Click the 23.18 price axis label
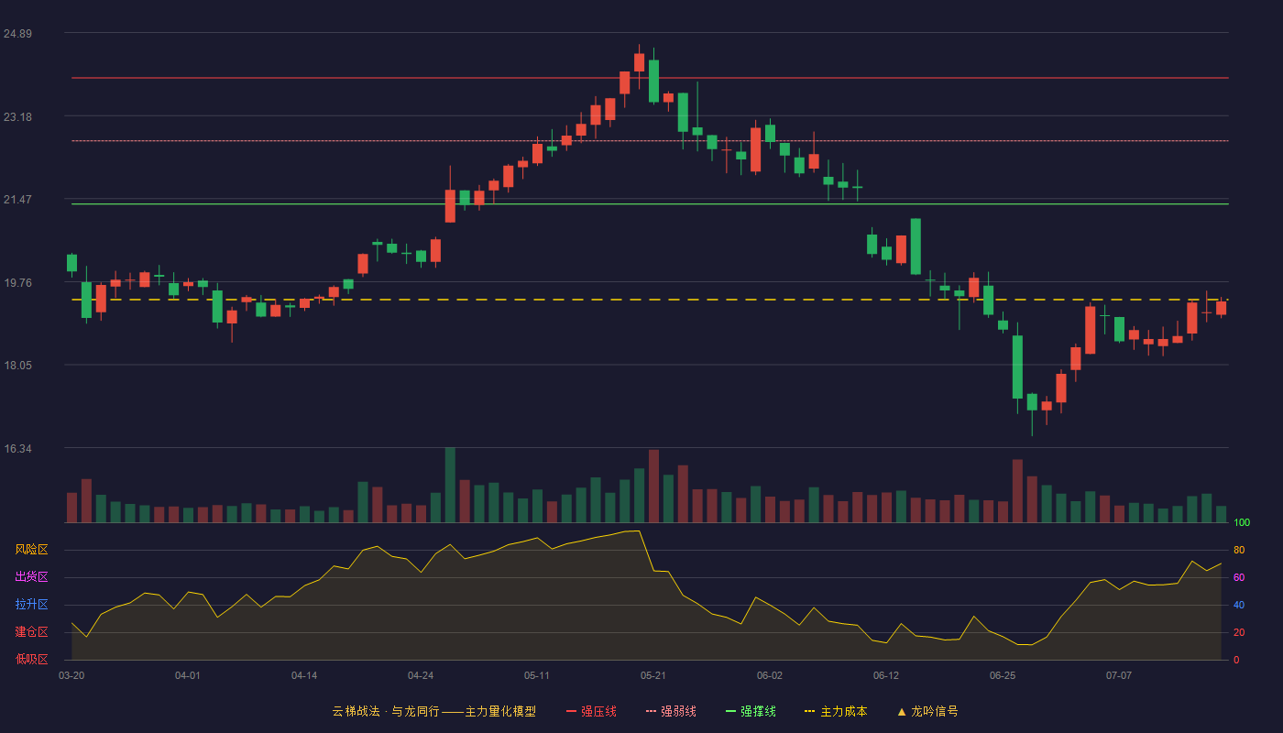This screenshot has height=733, width=1283. (x=17, y=117)
